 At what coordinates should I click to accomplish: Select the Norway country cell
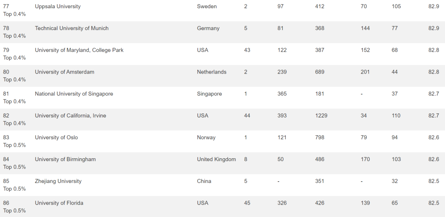[x=206, y=138]
